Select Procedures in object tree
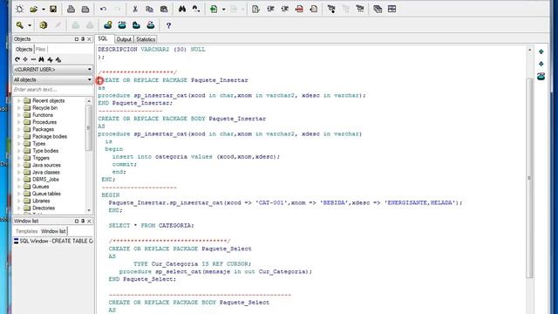 (44, 122)
